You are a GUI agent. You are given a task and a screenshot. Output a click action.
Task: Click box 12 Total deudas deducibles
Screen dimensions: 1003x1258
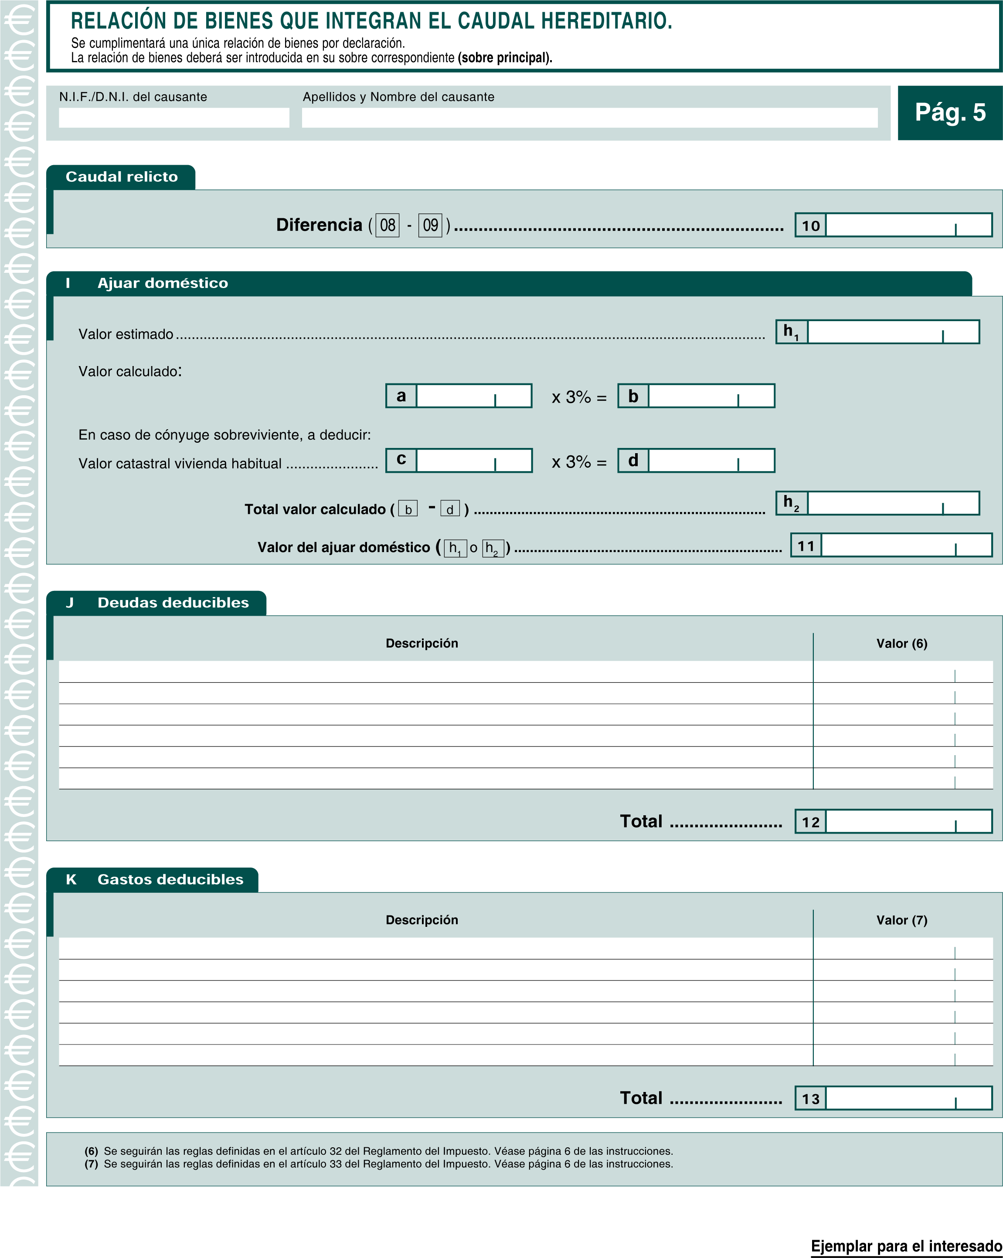[909, 821]
